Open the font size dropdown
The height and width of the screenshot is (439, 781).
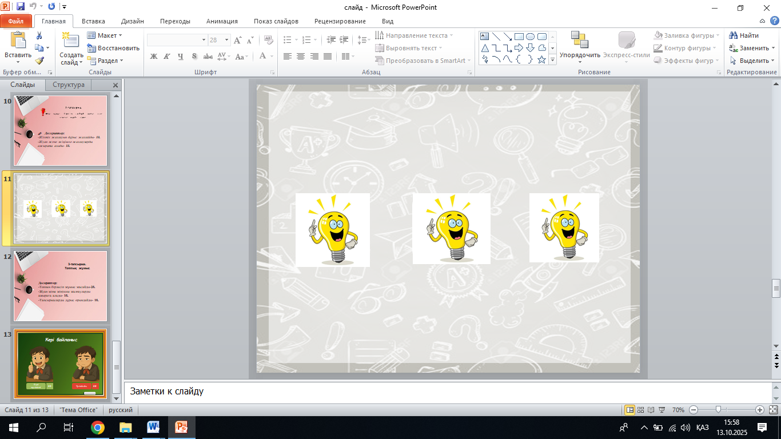(x=227, y=40)
